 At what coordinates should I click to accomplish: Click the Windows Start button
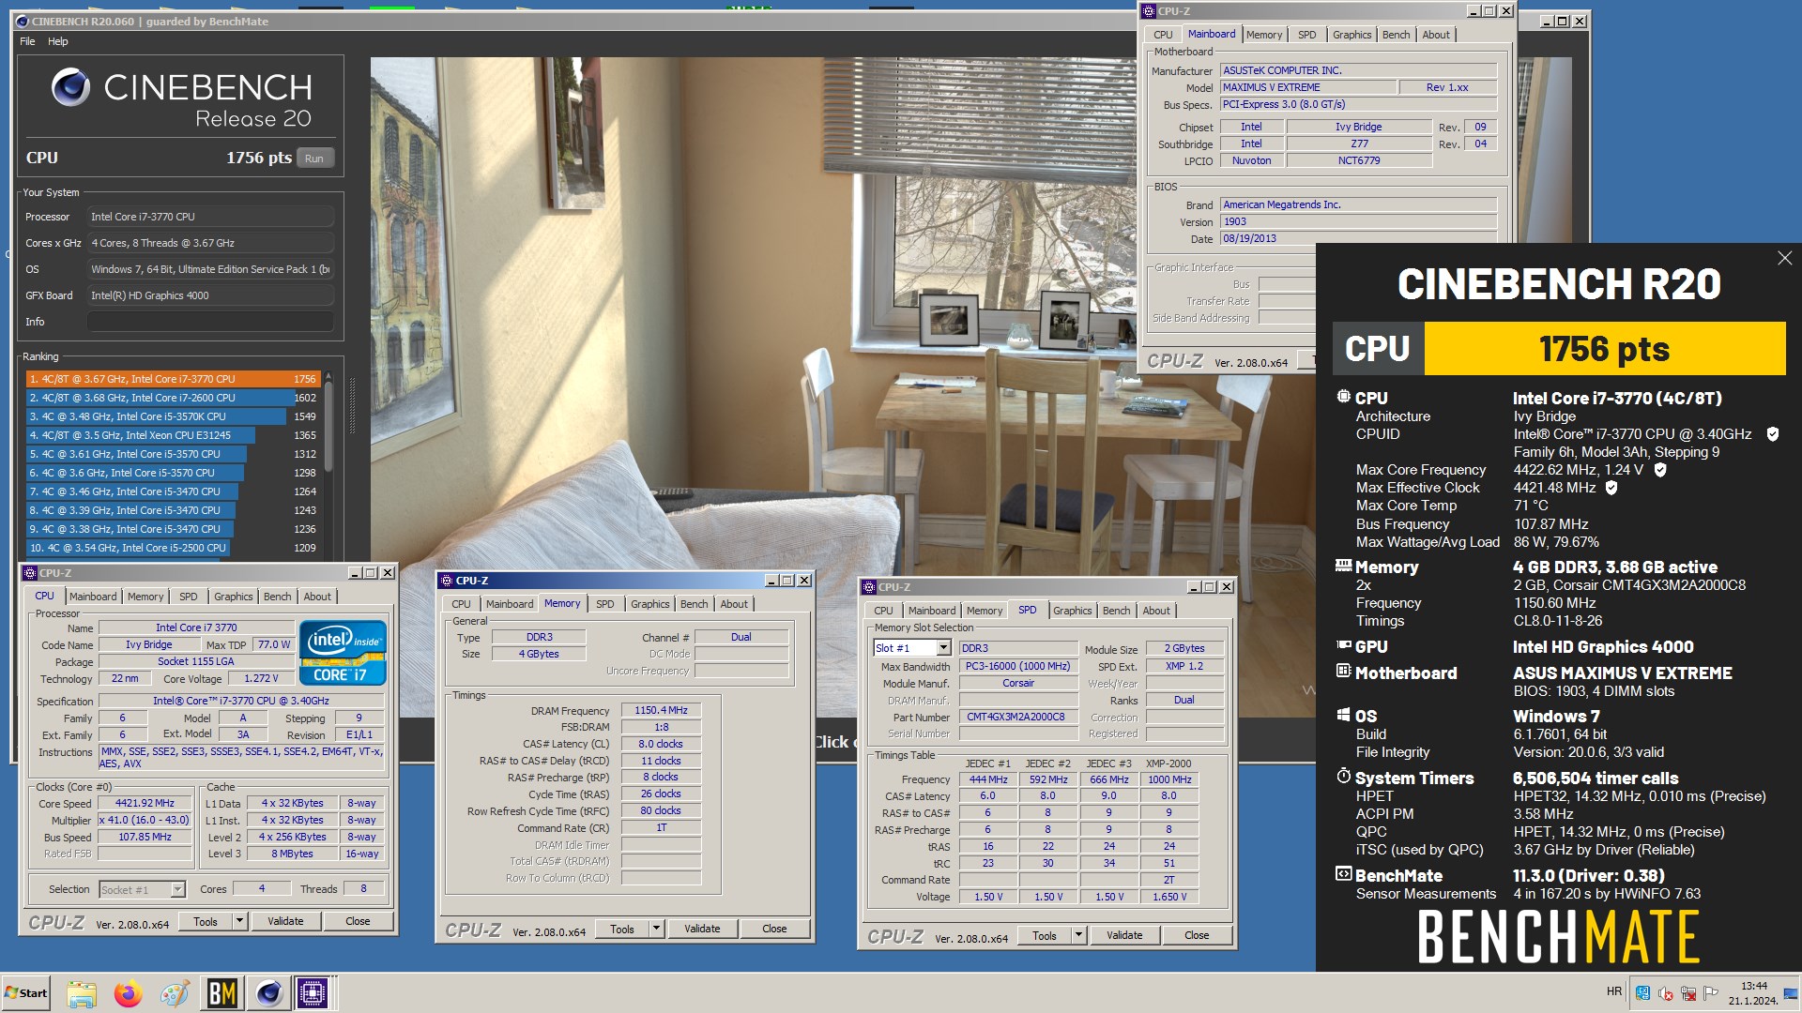tap(26, 993)
